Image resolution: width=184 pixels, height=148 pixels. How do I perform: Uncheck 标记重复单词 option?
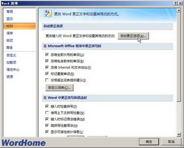47,74
